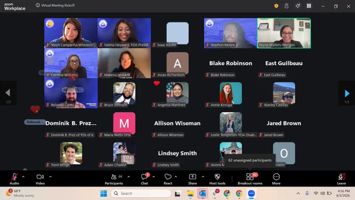Open File Explorer from the taskbar
This screenshot has width=355, height=200.
click(x=190, y=193)
